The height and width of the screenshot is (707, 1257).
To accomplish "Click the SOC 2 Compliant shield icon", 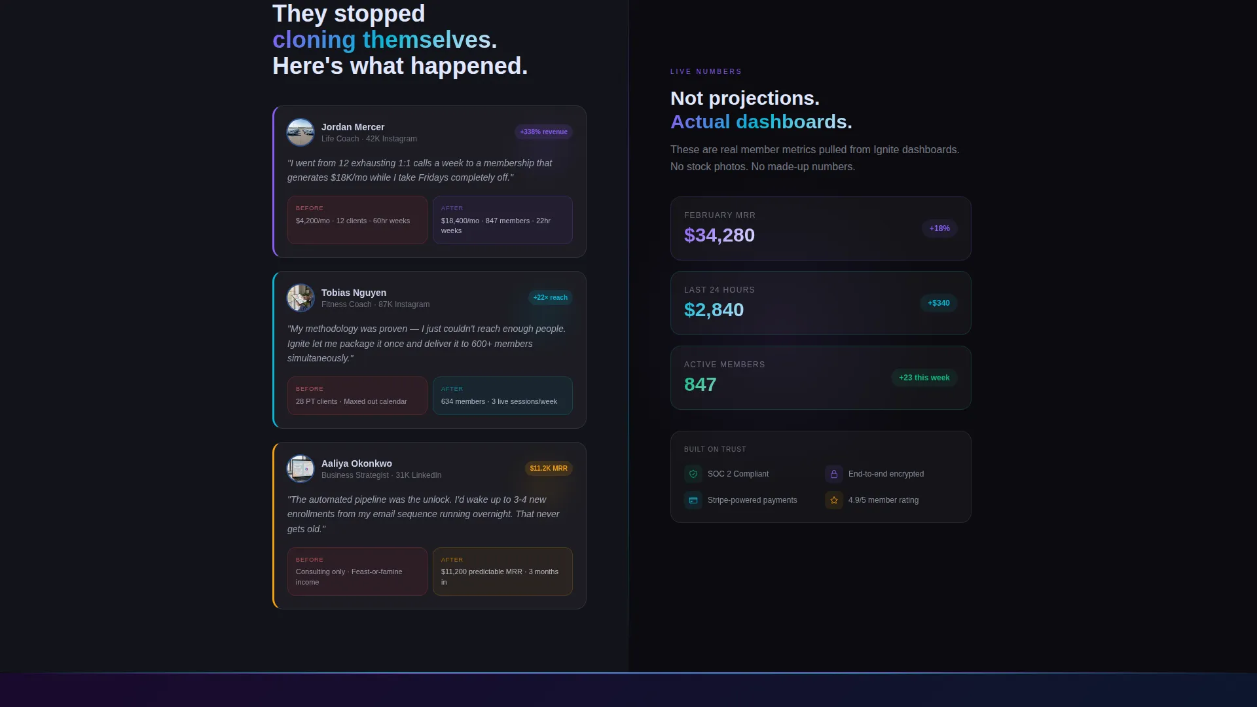I will [x=693, y=474].
